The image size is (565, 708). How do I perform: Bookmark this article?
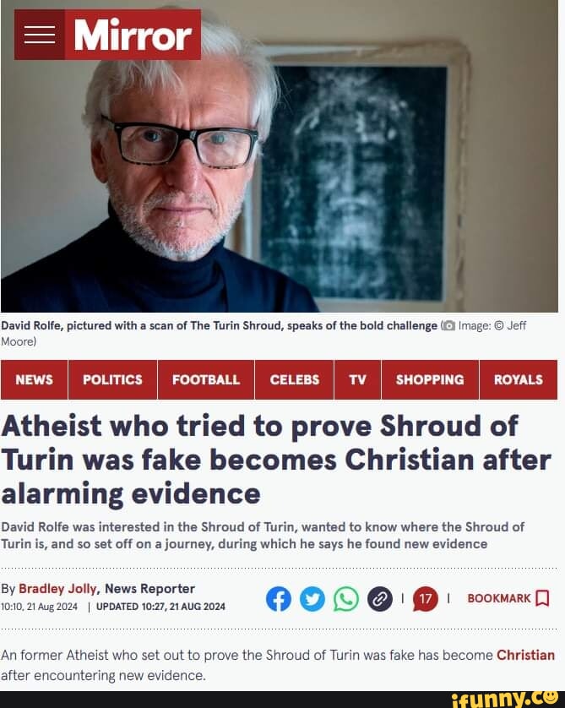[x=508, y=599]
